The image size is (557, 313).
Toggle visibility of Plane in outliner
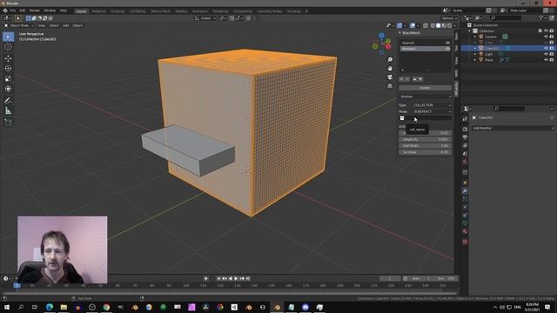click(546, 60)
